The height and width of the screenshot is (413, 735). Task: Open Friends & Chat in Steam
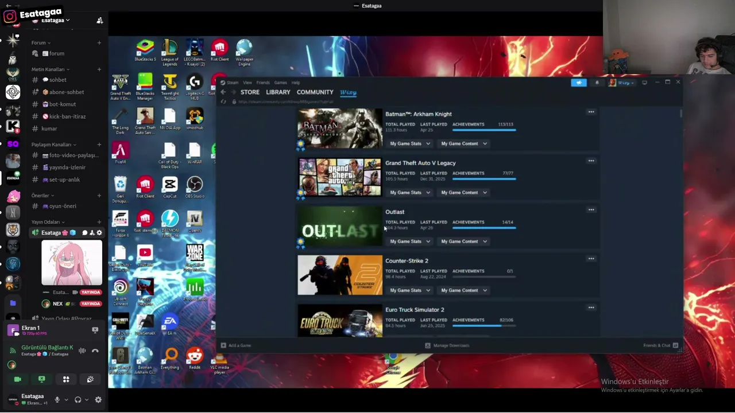[x=661, y=345]
